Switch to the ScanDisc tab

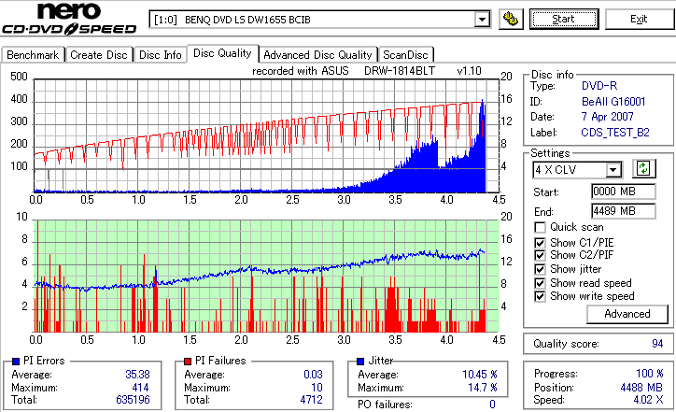[x=405, y=55]
